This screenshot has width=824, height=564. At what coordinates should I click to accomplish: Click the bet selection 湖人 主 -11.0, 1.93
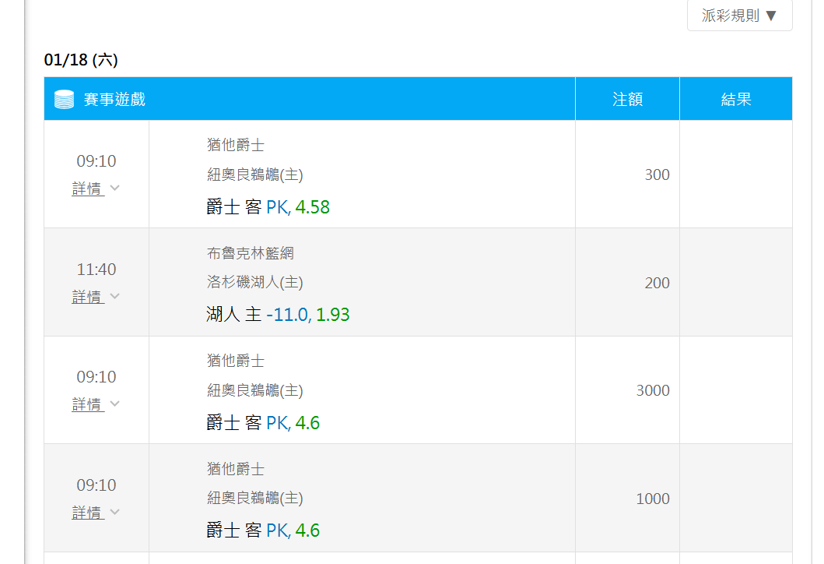[x=278, y=315]
